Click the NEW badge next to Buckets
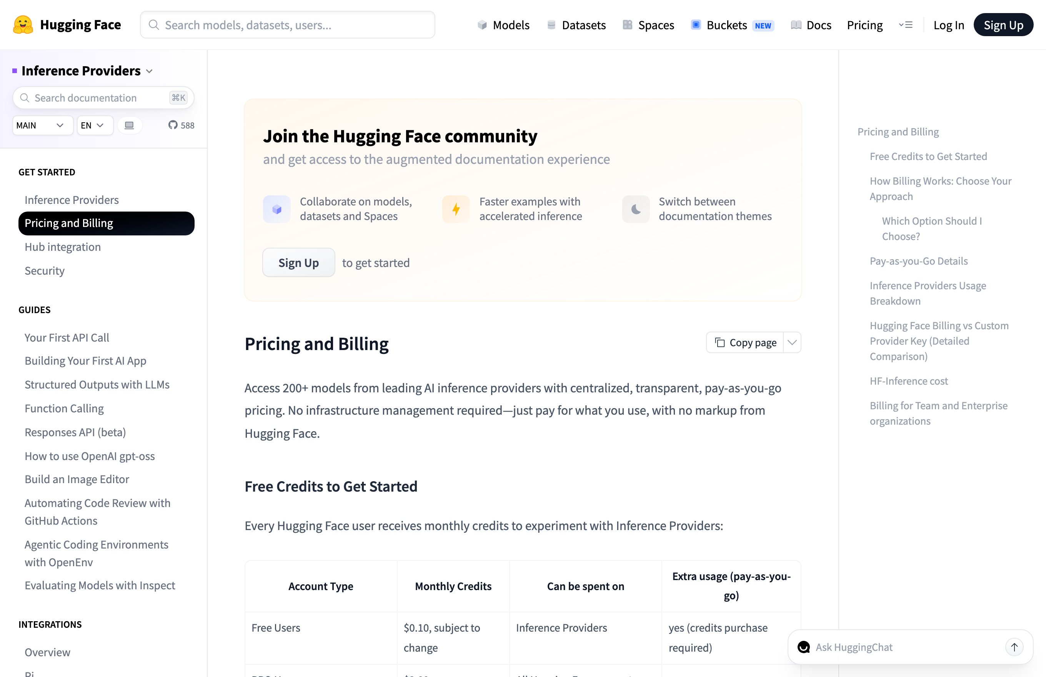 tap(763, 25)
